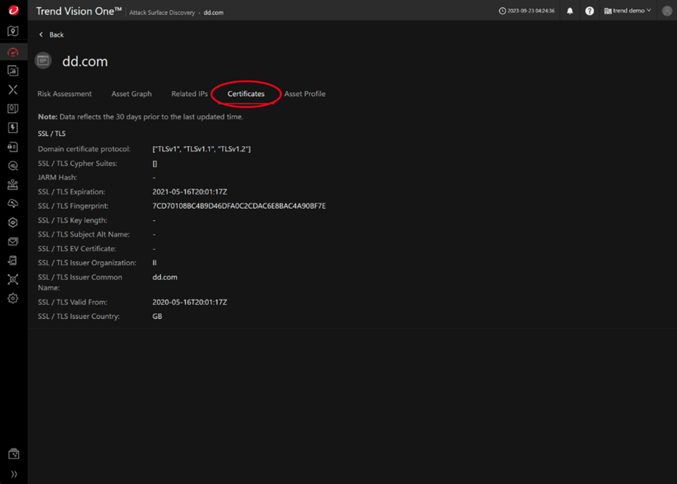Open the mobile phone sidebar icon
The height and width of the screenshot is (484, 677).
13,260
